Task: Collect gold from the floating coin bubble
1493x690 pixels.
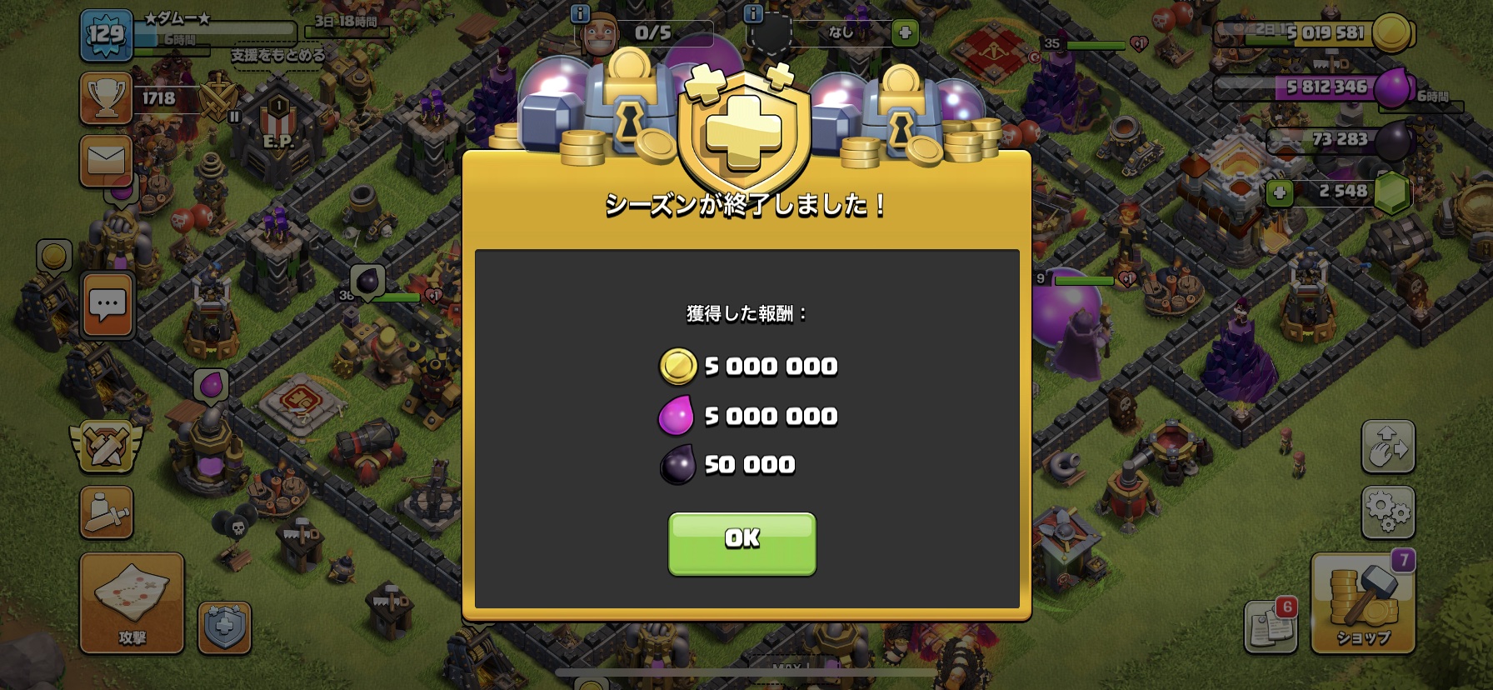Action: click(x=53, y=257)
